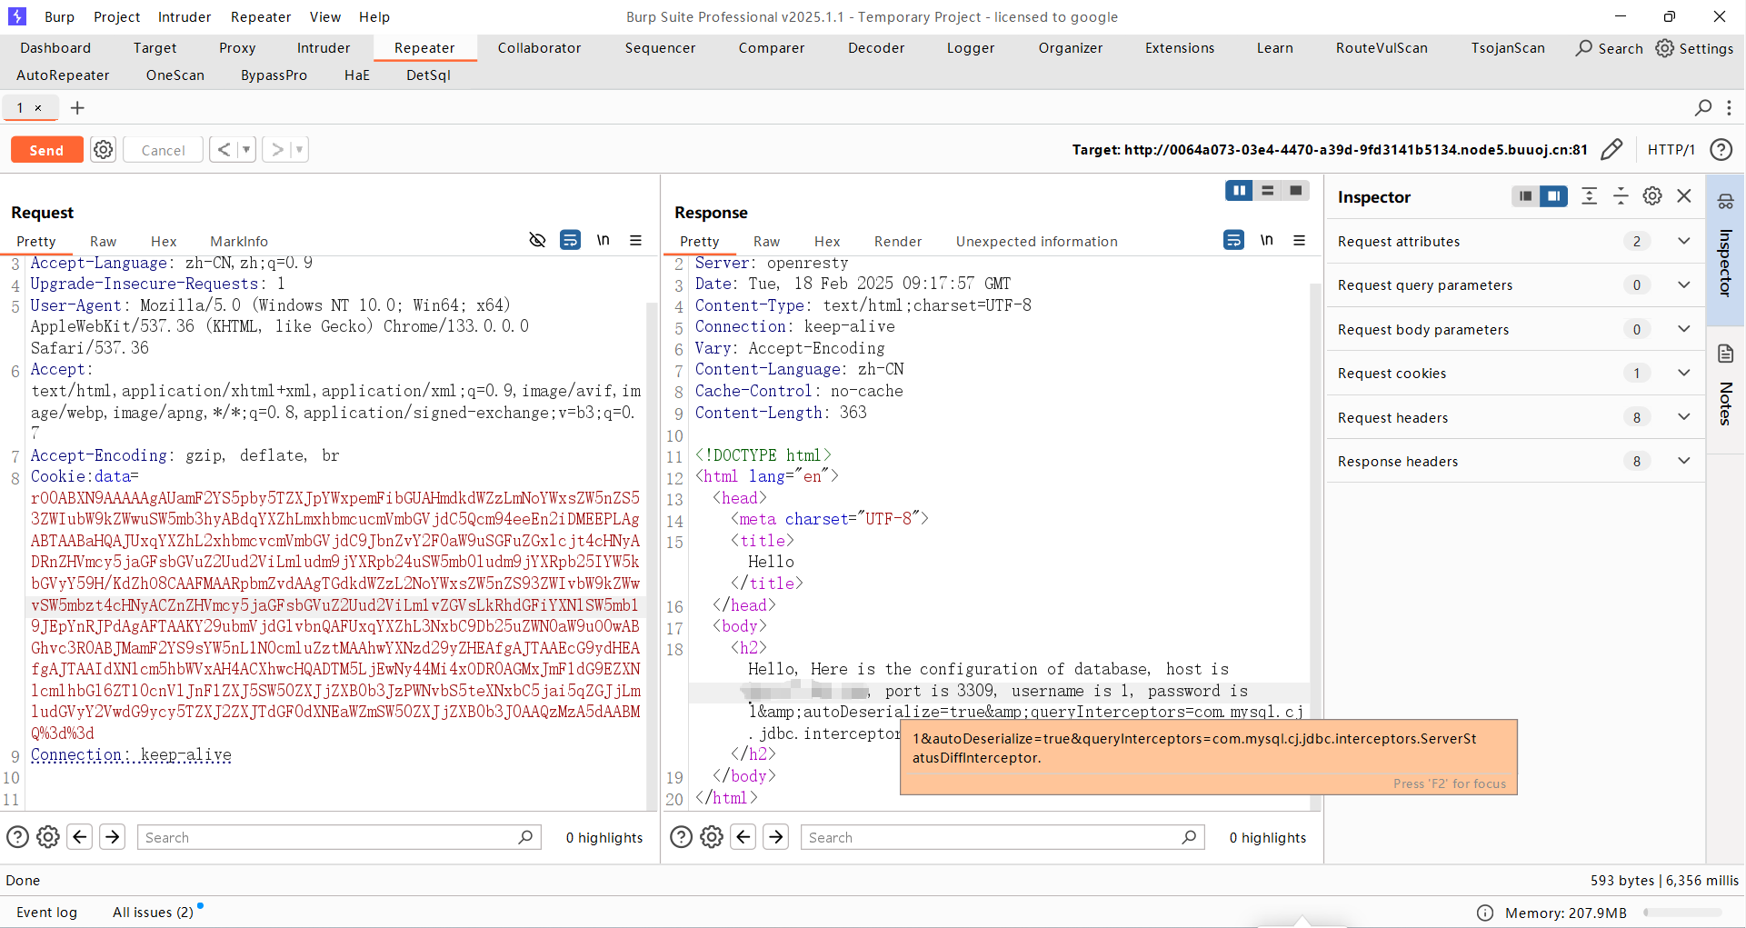The image size is (1746, 928).
Task: Open Repeater tab options kebab menu
Action: click(x=1729, y=108)
